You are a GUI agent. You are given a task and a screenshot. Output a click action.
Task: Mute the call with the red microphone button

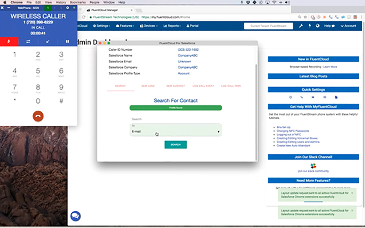pos(9,42)
